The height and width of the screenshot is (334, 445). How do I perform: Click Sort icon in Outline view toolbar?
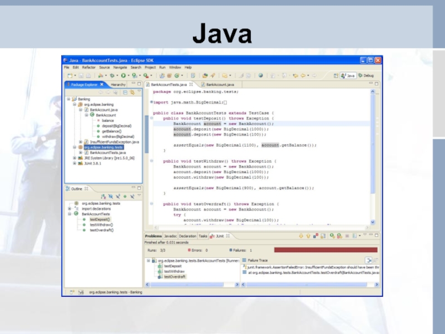coord(103,197)
